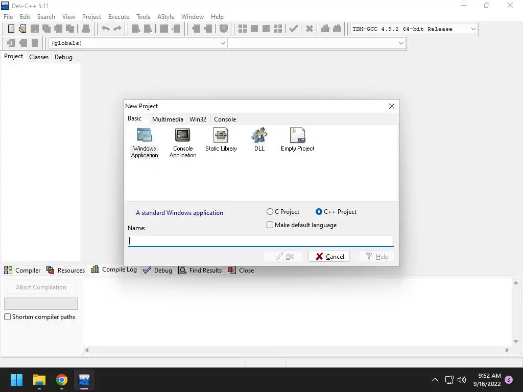Click the project Name input field
The height and width of the screenshot is (392, 523).
pos(260,241)
